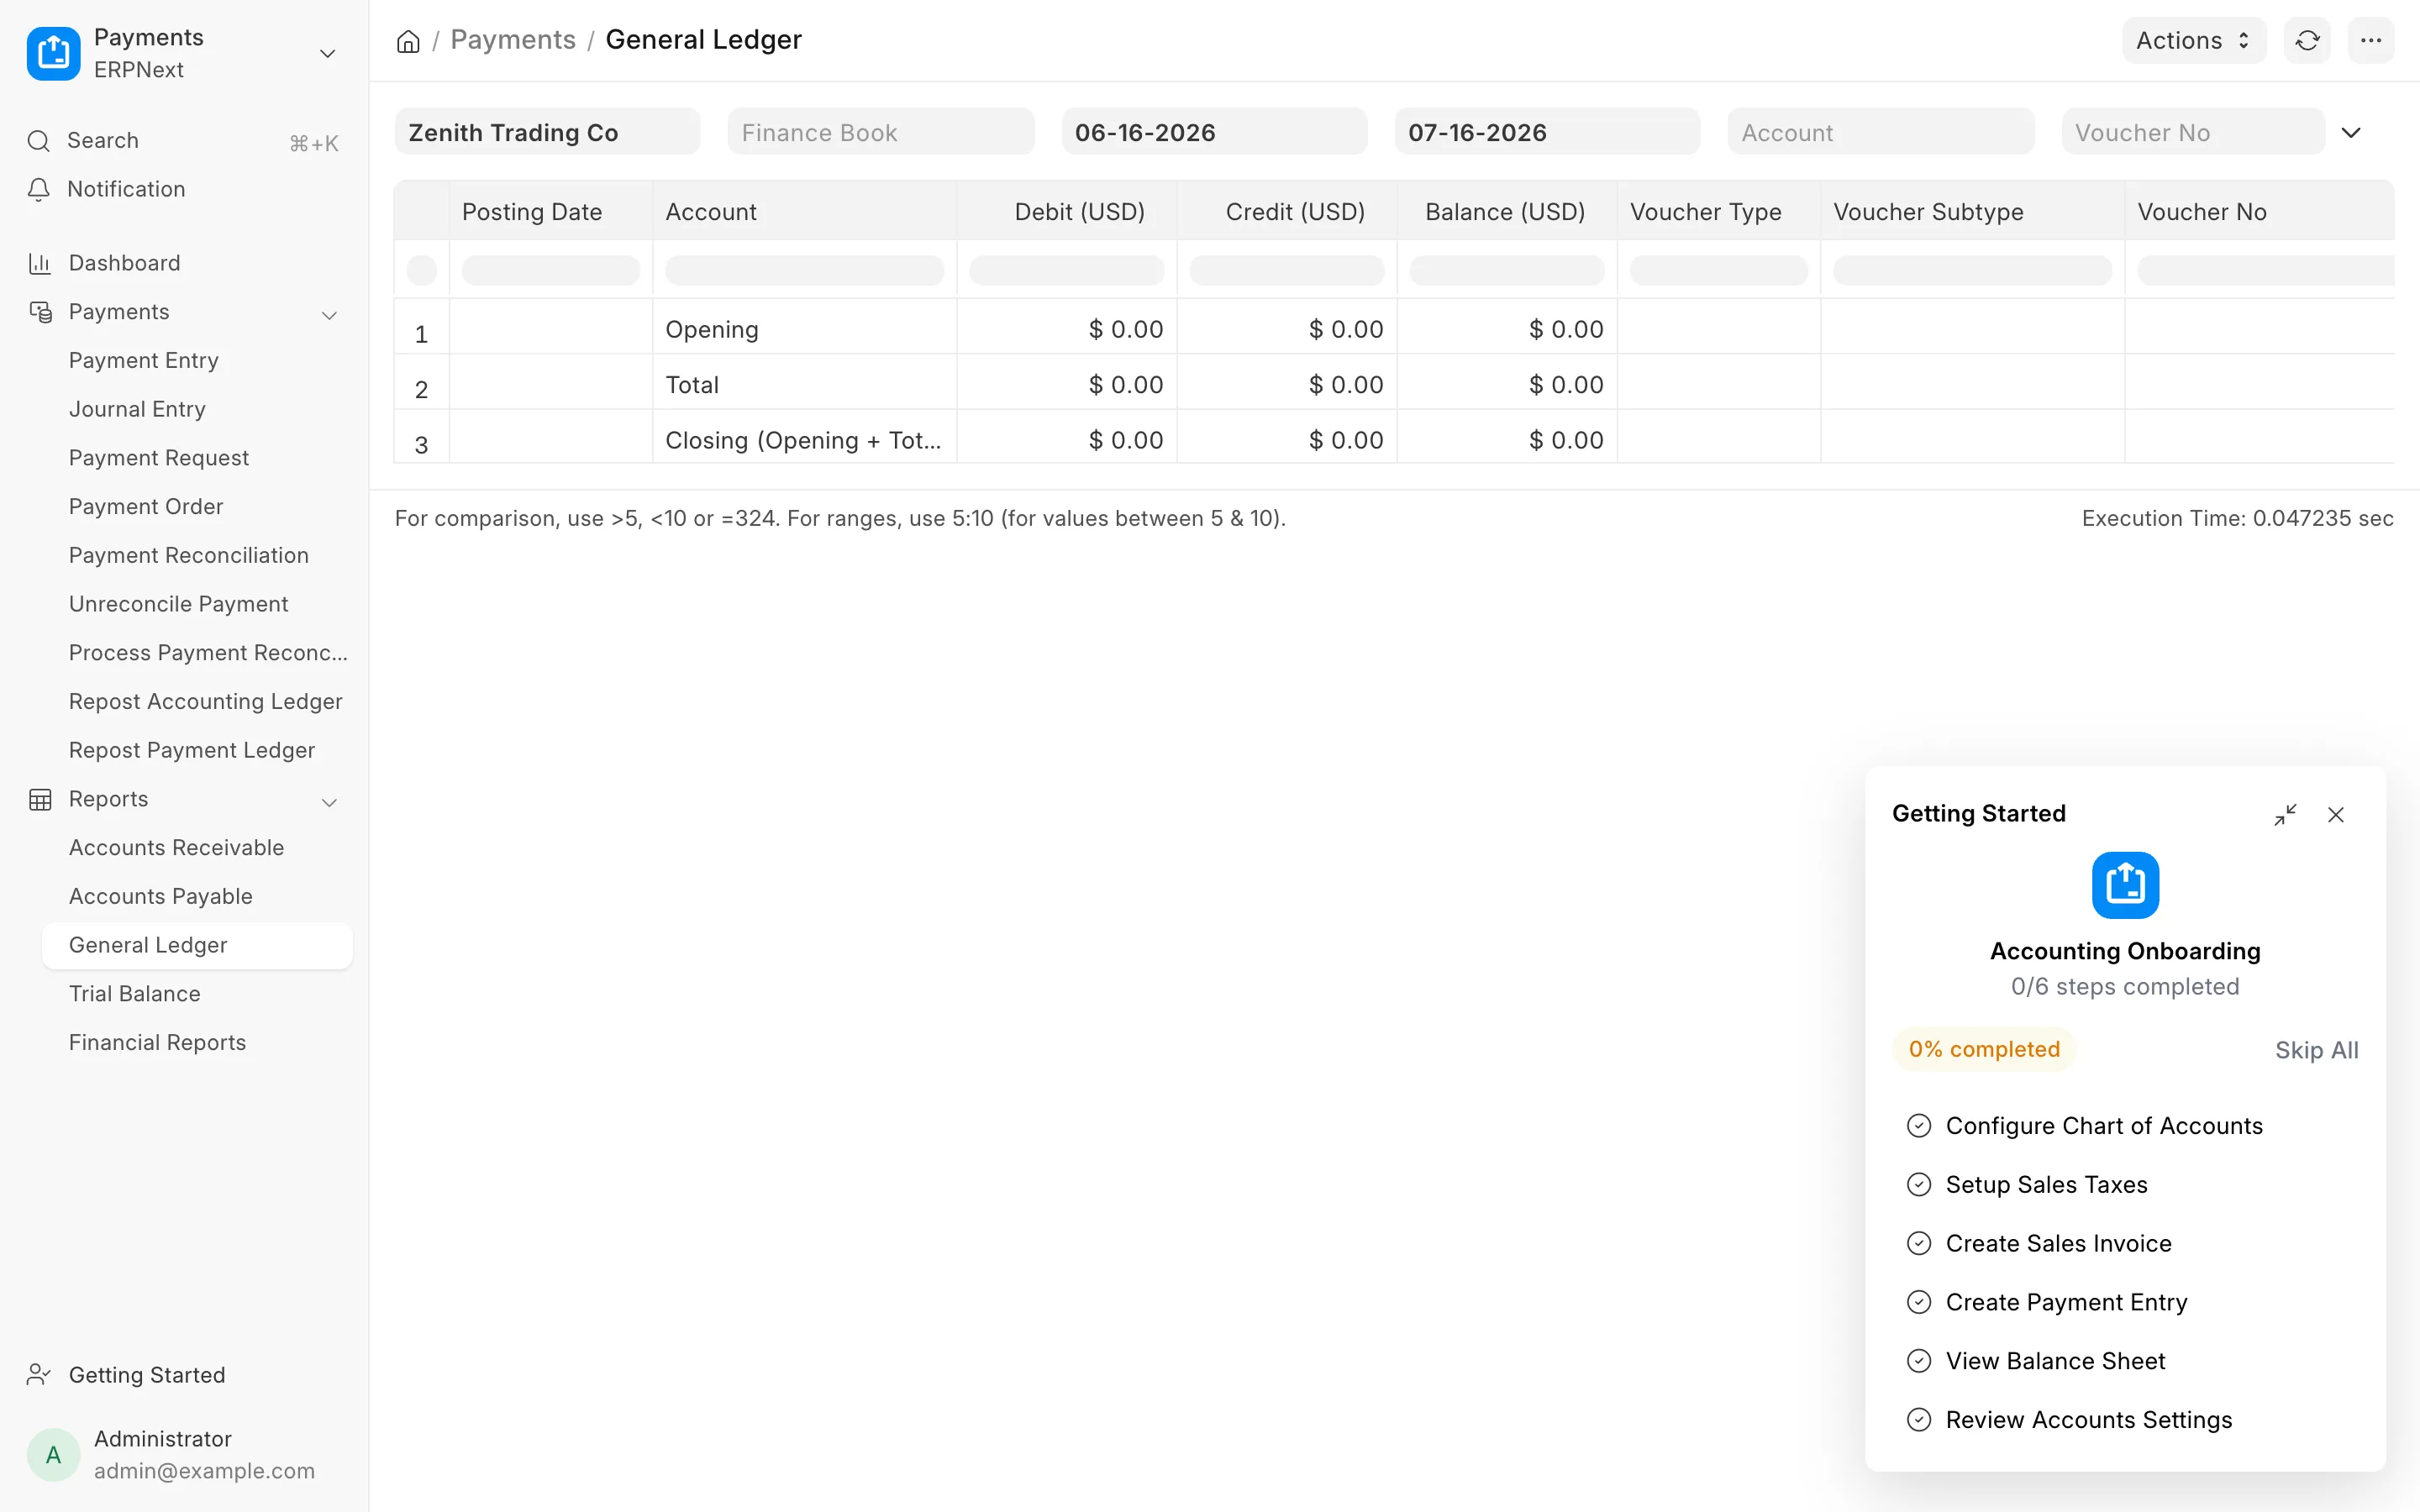Refresh the General Ledger report

(2307, 40)
